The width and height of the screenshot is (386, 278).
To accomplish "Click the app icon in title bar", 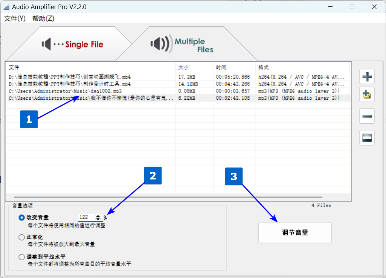I will [x=6, y=7].
